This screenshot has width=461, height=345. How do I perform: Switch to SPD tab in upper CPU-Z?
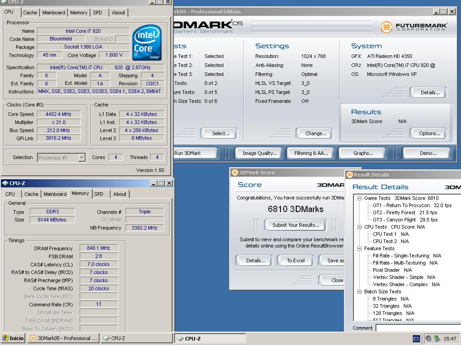point(97,13)
